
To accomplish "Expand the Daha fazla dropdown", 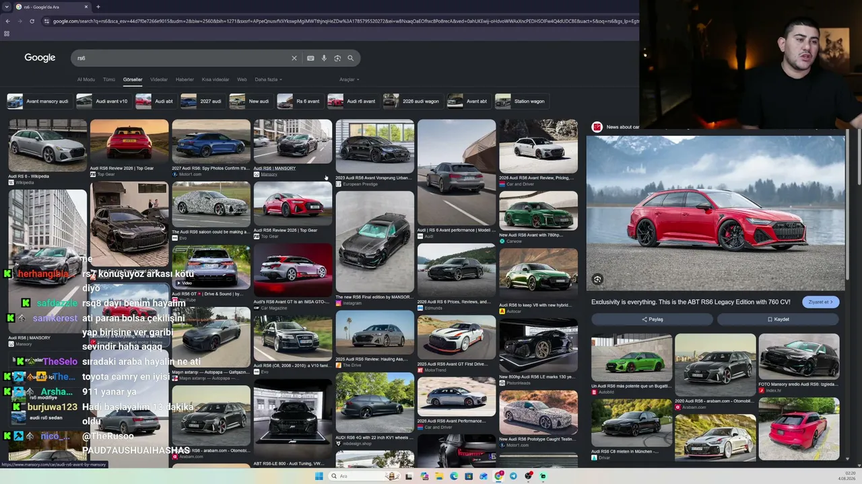I will click(267, 79).
